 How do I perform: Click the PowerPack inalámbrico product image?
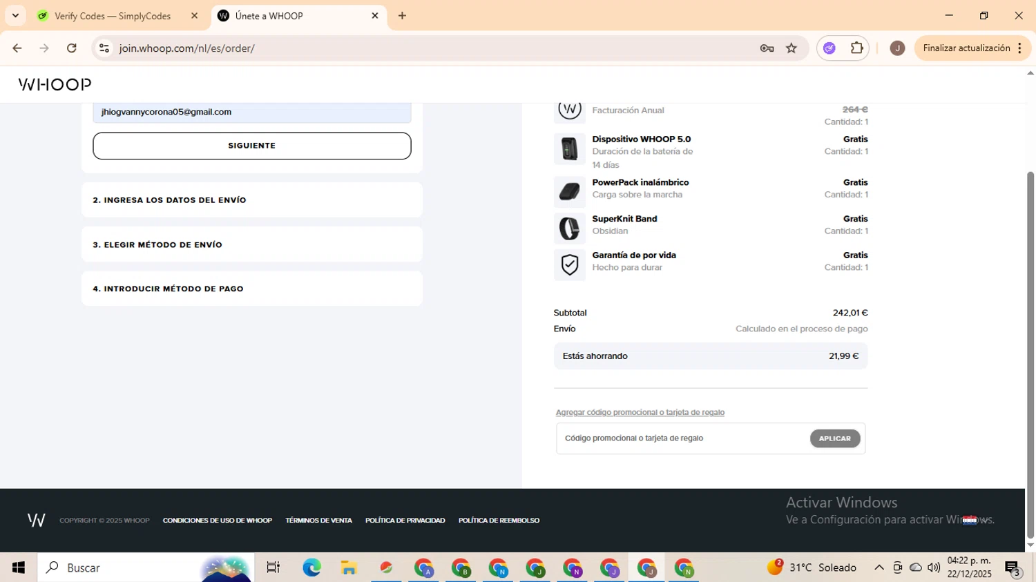(570, 192)
